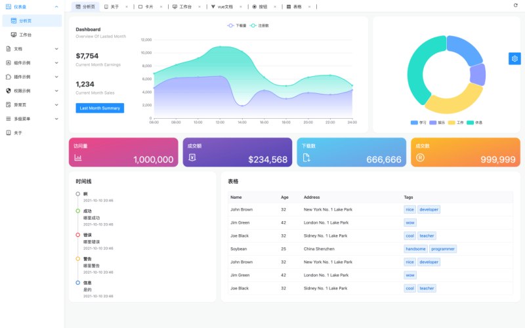Click the 插件示例 puzzle icon in sidebar
The width and height of the screenshot is (525, 328).
tap(9, 77)
